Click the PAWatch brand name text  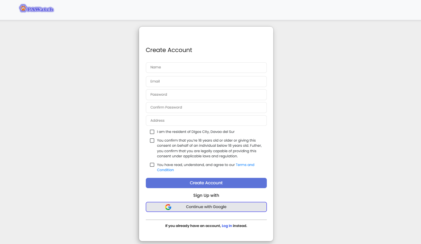click(x=40, y=10)
